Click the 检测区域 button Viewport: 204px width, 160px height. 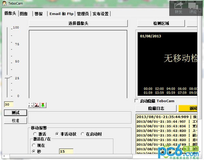(x=161, y=23)
